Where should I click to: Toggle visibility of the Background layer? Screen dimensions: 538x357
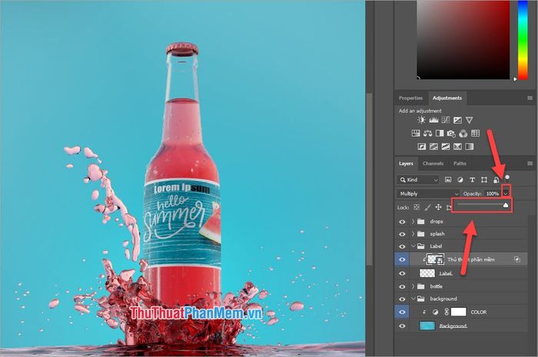point(403,326)
